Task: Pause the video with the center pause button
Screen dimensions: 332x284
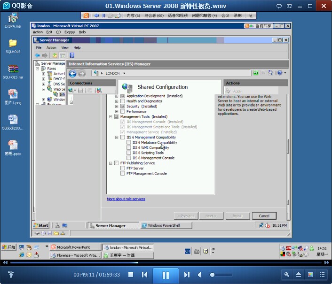Action: (166, 275)
